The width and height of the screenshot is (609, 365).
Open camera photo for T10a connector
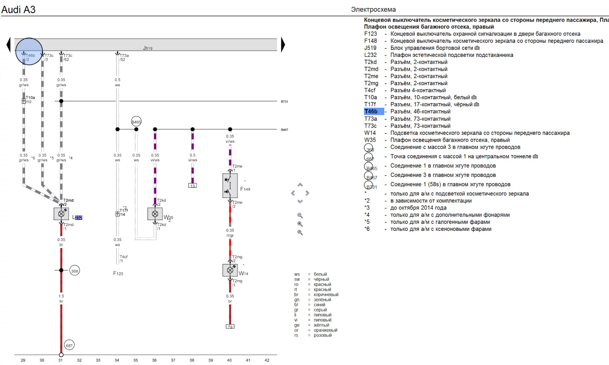tap(474, 97)
